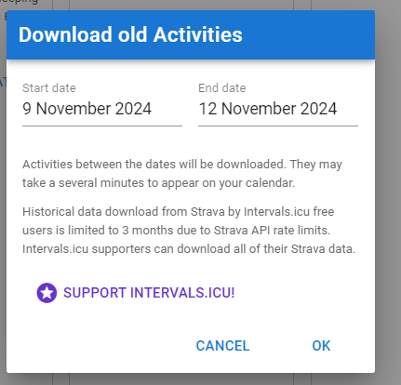The height and width of the screenshot is (385, 401).
Task: Dismiss the dialog with CANCEL
Action: 222,346
